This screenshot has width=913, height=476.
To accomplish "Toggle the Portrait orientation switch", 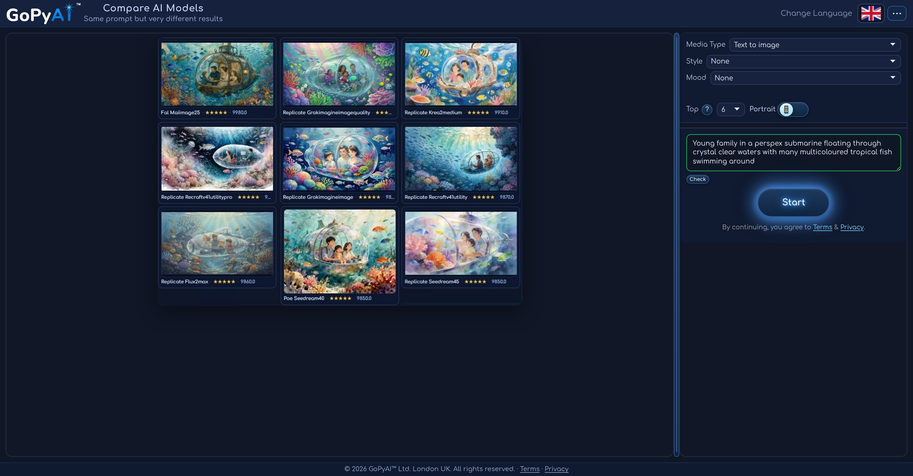I will tap(793, 109).
